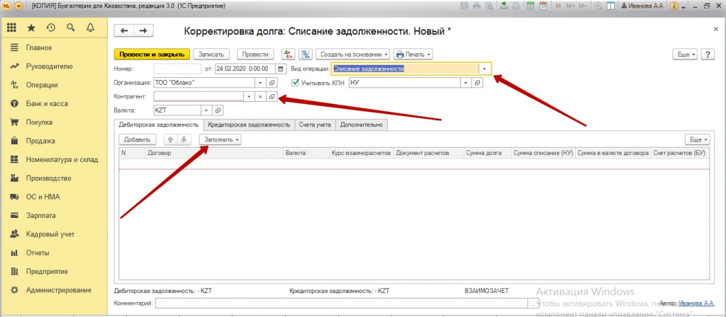Go back with left arrow

(124, 30)
